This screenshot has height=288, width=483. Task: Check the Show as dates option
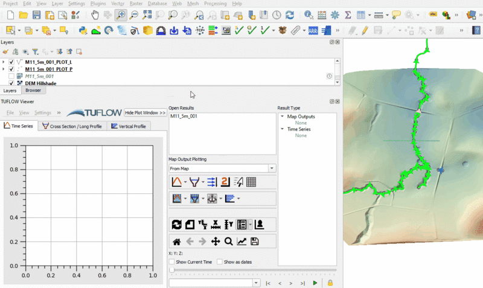(x=220, y=262)
